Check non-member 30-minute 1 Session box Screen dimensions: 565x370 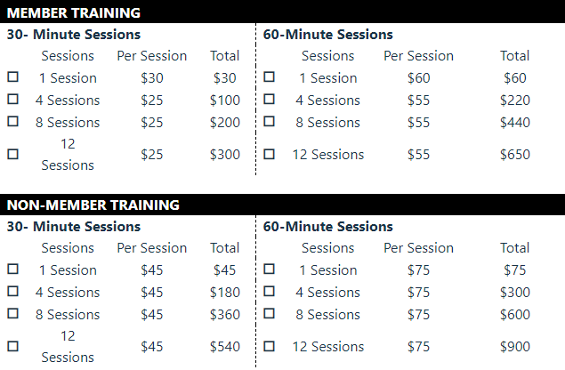click(12, 269)
